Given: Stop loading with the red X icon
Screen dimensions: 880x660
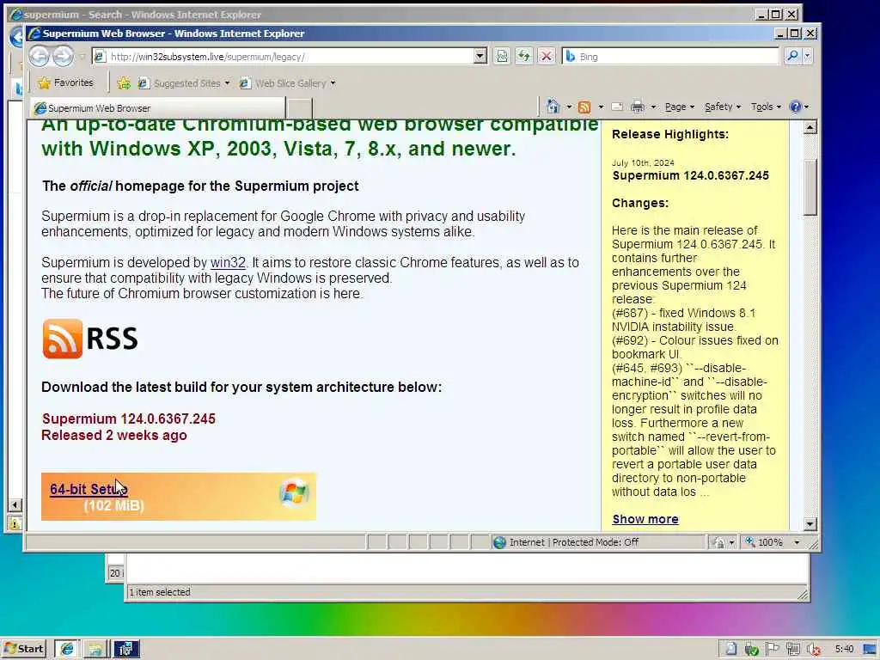Looking at the screenshot, I should point(546,56).
